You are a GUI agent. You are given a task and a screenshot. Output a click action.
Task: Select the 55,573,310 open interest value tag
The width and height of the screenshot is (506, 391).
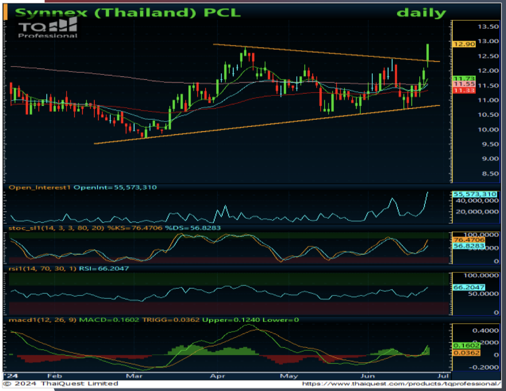[475, 194]
